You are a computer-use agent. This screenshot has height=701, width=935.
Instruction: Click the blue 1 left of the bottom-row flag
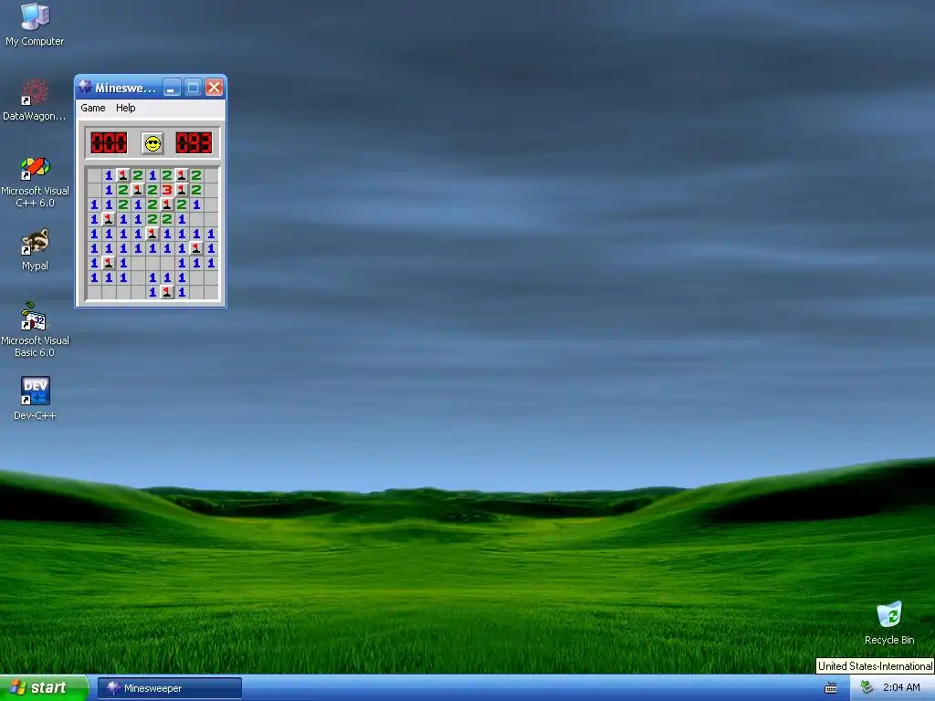tap(152, 292)
